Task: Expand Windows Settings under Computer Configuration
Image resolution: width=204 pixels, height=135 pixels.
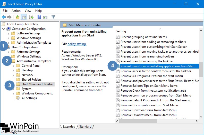Action: click(8, 38)
